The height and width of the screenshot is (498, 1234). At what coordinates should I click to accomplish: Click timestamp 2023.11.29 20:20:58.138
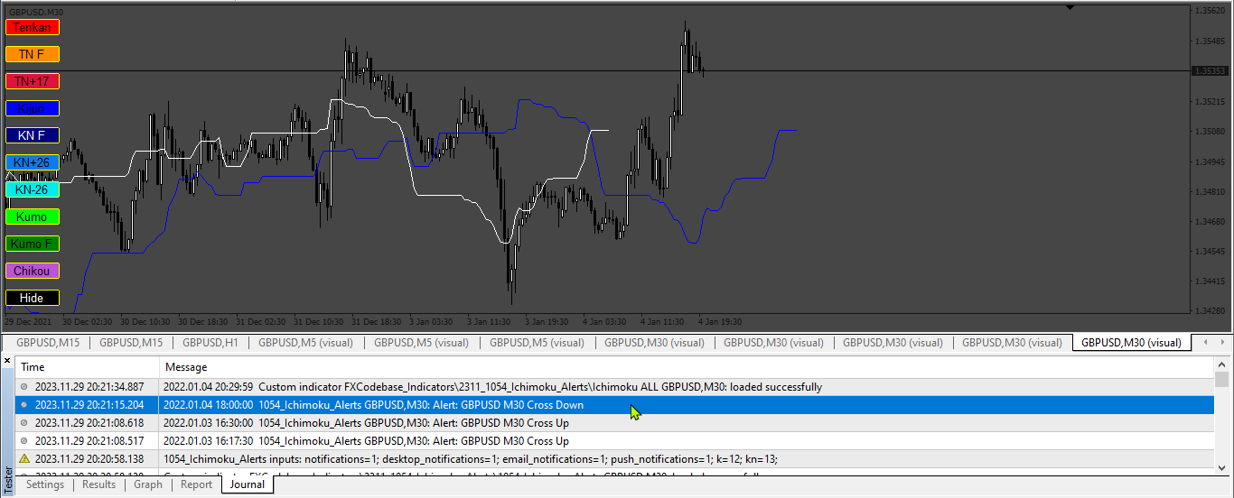coord(89,458)
